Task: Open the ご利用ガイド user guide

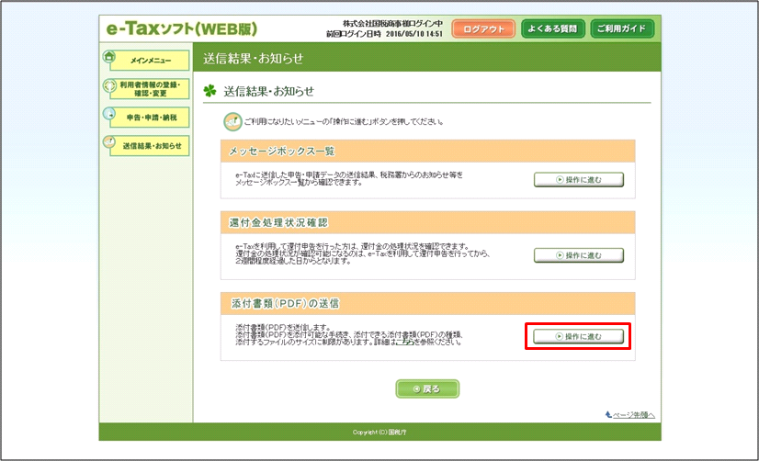Action: point(621,28)
